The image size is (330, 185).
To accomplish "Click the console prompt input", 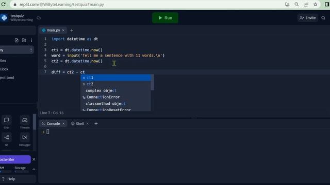I will [48, 132].
